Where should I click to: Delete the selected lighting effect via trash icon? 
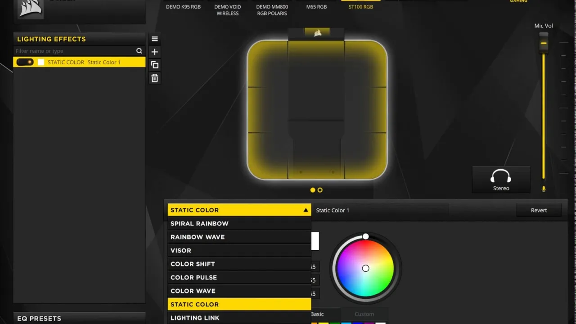coord(155,78)
